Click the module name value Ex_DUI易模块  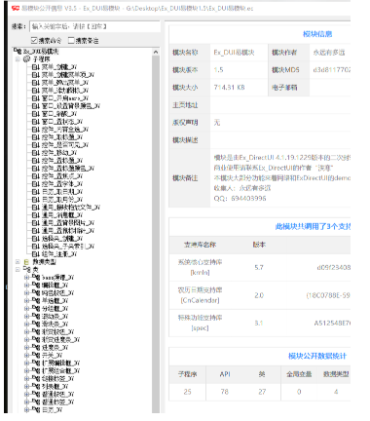click(x=234, y=53)
